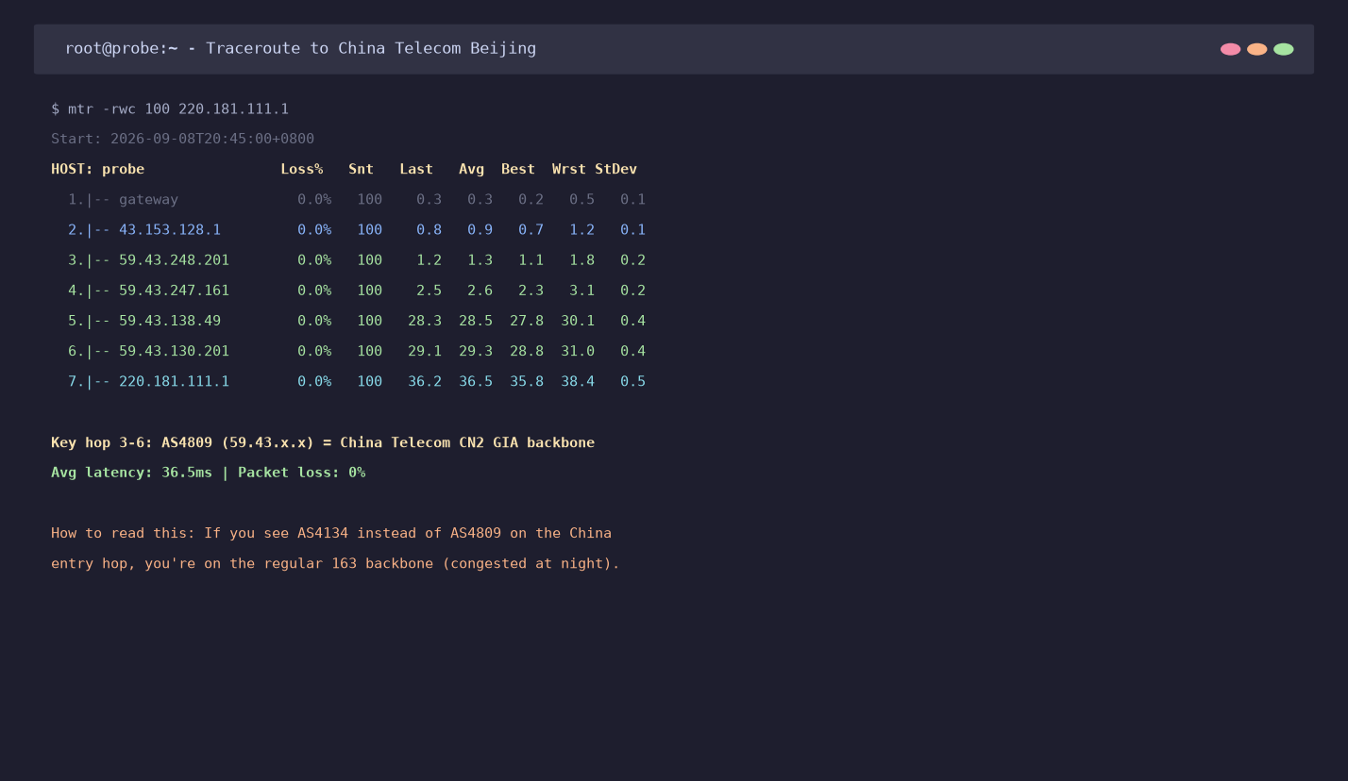Viewport: 1348px width, 781px height.
Task: Click the Last value 28.3 on hop 5
Action: (x=425, y=320)
